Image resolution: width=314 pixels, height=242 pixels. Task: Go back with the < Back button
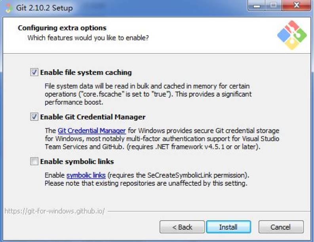point(182,227)
